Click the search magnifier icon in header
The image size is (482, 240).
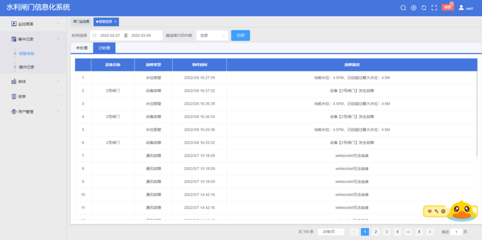pos(403,8)
